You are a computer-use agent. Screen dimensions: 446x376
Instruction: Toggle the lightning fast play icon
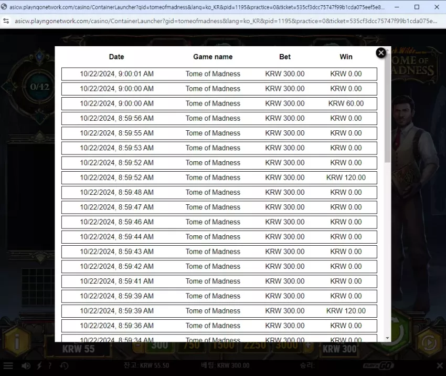click(x=39, y=365)
